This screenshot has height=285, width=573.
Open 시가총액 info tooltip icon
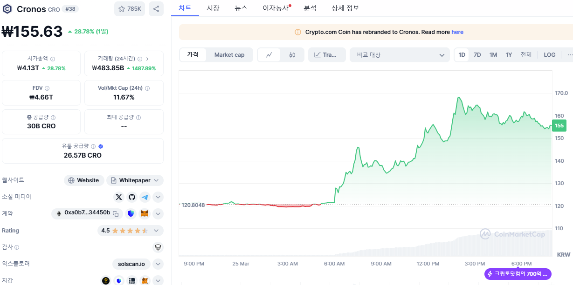pos(53,59)
